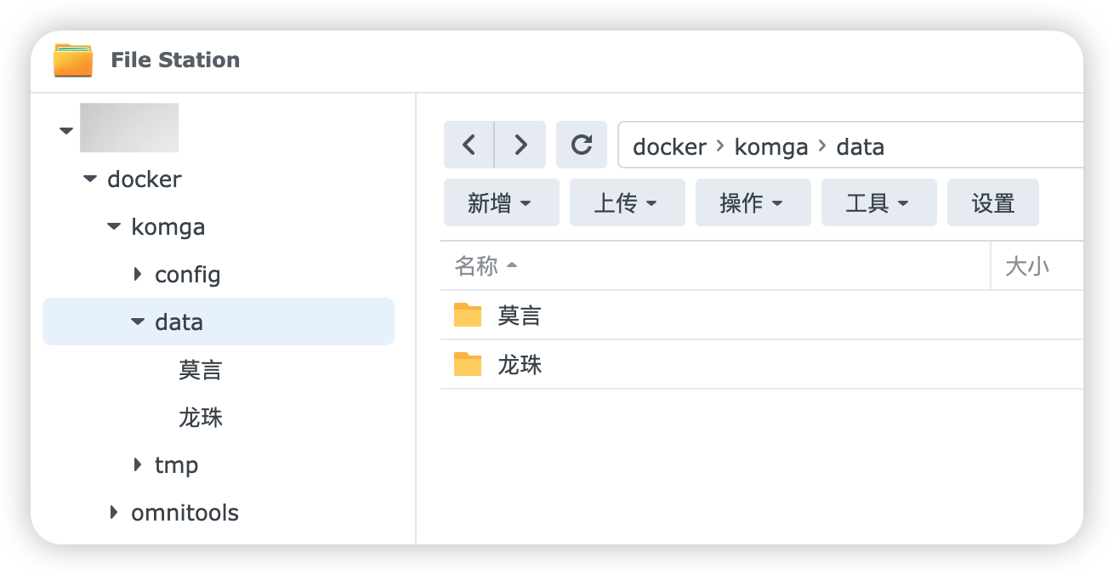
Task: Go back with the left arrow button
Action: [469, 145]
